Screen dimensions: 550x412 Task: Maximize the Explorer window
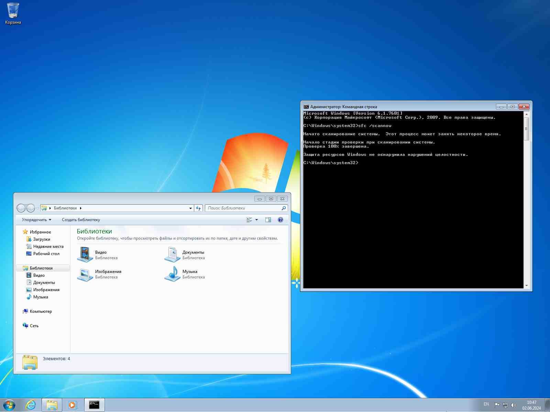point(271,198)
